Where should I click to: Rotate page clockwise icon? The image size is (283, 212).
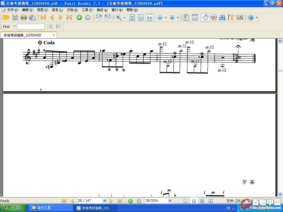tap(99, 17)
